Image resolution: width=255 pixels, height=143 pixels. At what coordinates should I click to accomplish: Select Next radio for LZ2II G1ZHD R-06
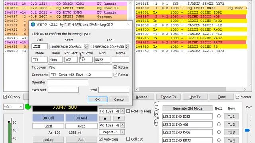point(219,132)
